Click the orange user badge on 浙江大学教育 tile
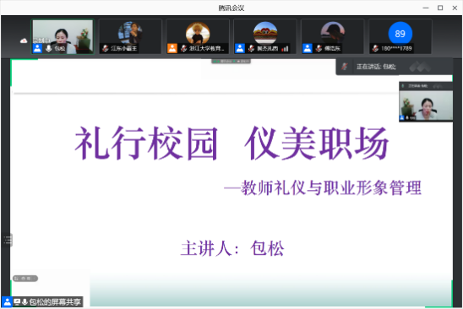Viewport: 463px width, 309px height. [172, 48]
